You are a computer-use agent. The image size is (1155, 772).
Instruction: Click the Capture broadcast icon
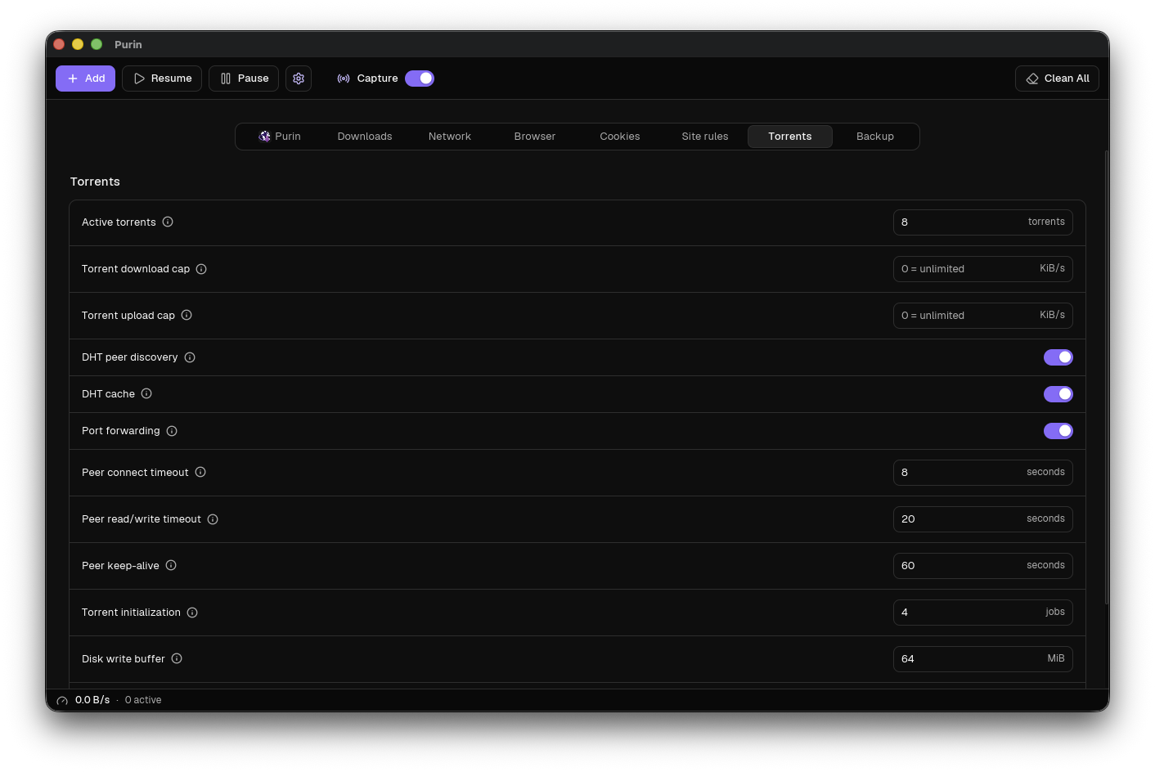tap(344, 79)
